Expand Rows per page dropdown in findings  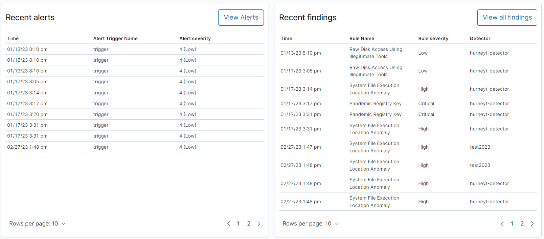click(x=311, y=224)
